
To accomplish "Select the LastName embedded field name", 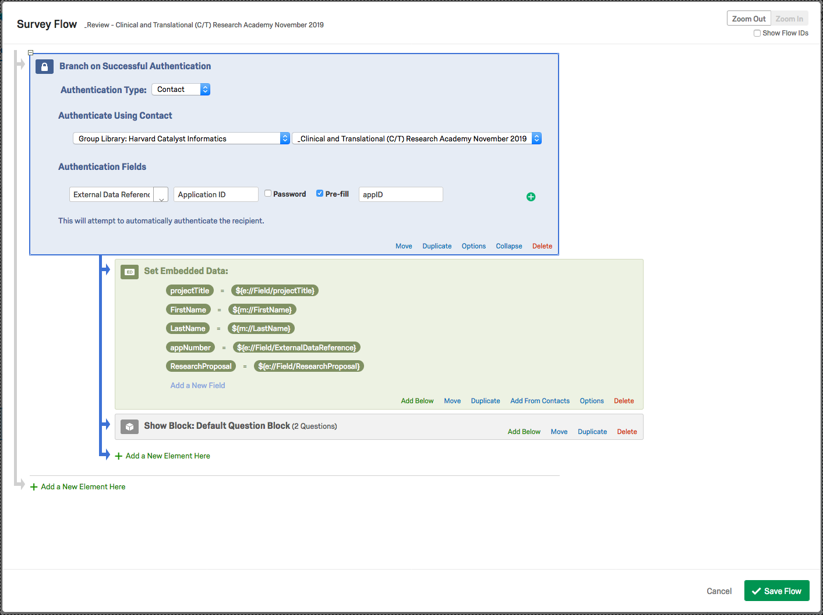I will [188, 329].
